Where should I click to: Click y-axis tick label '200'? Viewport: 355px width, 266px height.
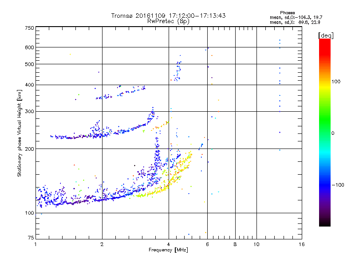29,149
